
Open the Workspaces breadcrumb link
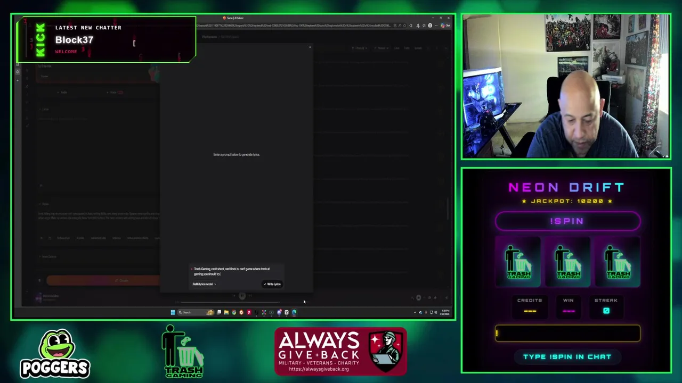click(209, 37)
